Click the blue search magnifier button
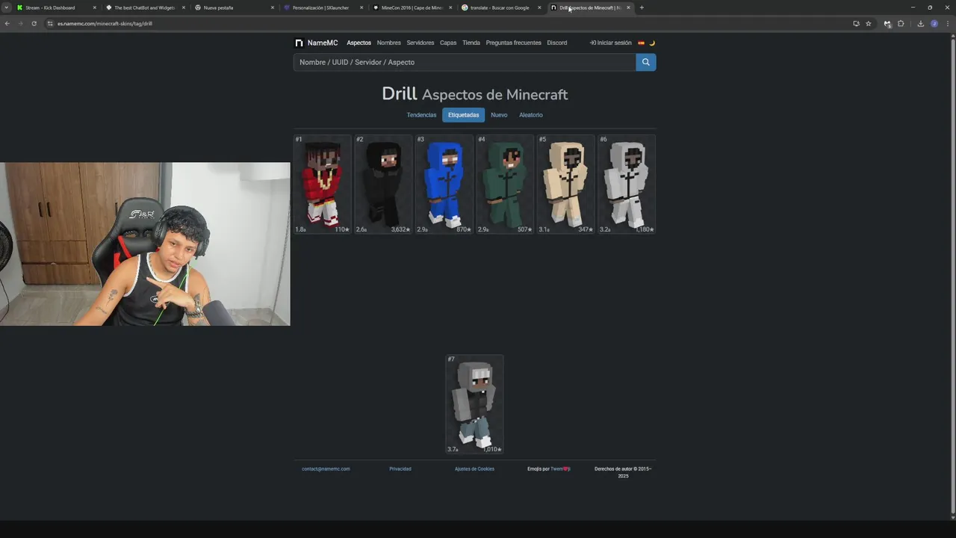The width and height of the screenshot is (956, 538). [646, 62]
